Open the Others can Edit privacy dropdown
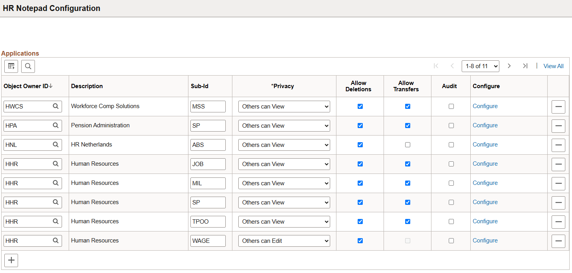The image size is (572, 273). pyautogui.click(x=284, y=240)
